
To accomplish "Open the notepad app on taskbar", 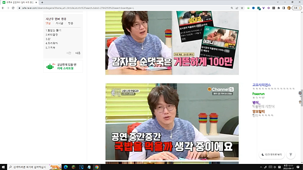I will click(89, 167).
